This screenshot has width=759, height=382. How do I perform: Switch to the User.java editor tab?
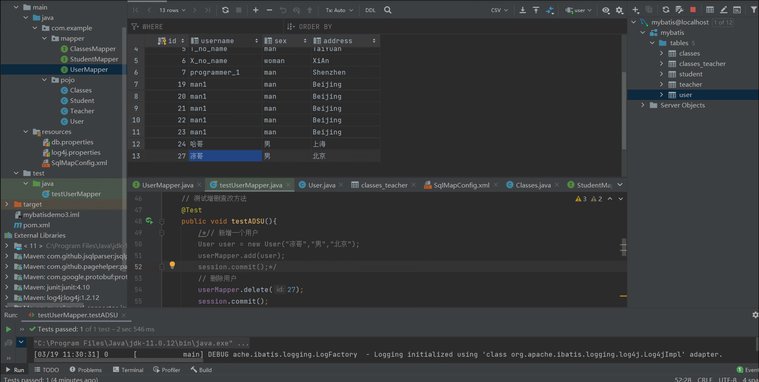(x=321, y=185)
